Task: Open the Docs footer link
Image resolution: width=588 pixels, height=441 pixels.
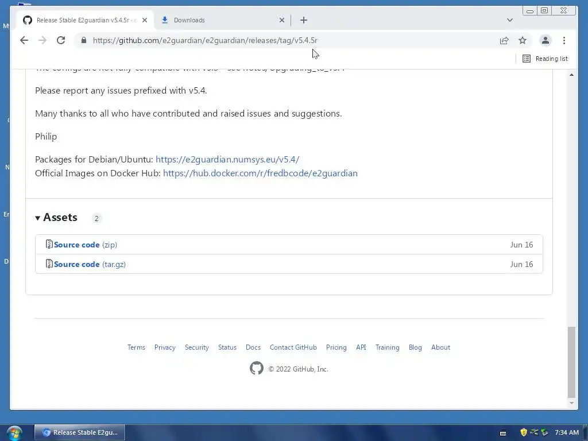Action: [253, 347]
